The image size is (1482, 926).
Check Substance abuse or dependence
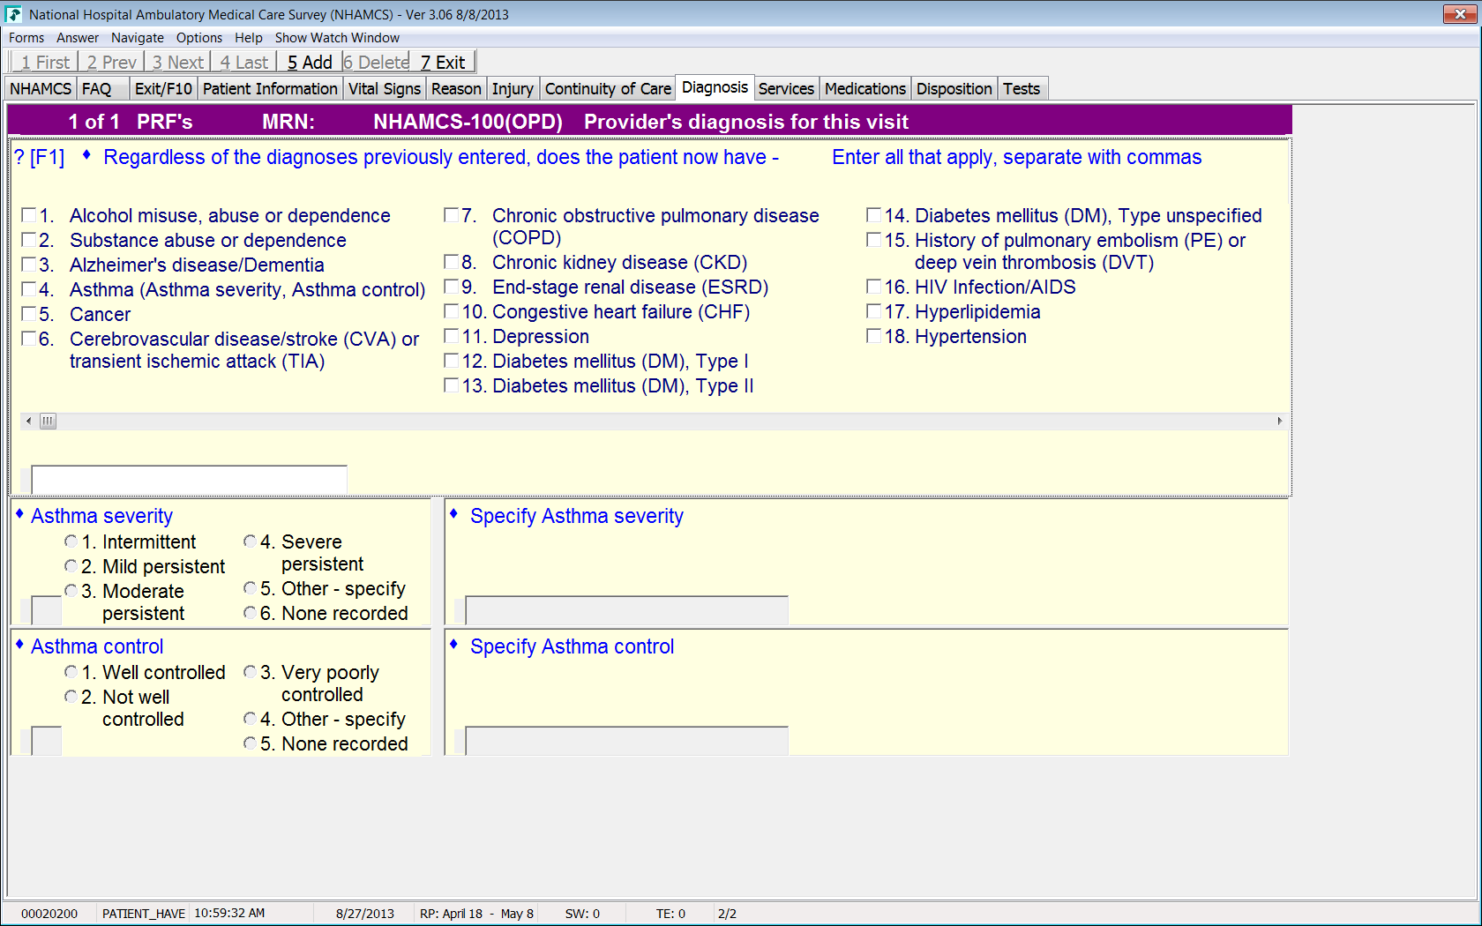pyautogui.click(x=29, y=240)
